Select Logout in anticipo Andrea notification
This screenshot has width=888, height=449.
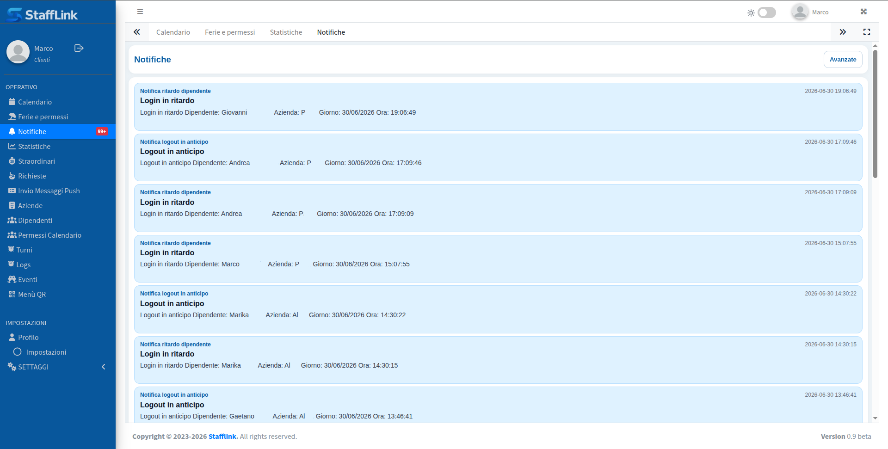(x=498, y=157)
